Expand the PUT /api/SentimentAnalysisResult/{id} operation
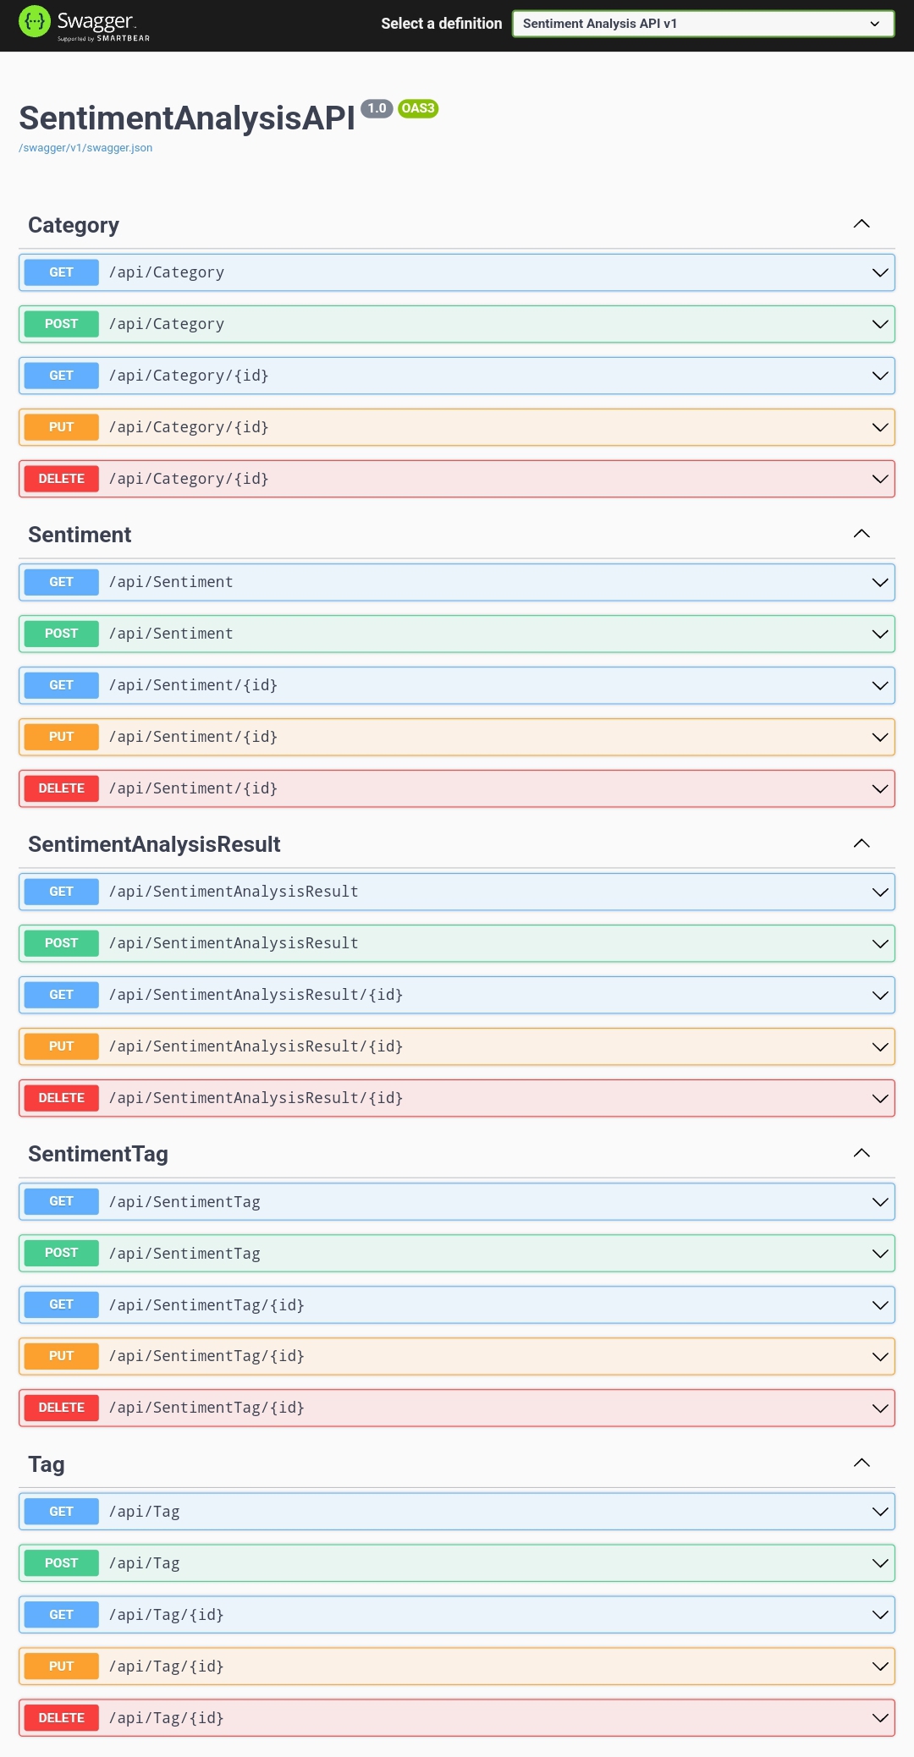Screen dimensions: 914x1757 880,1046
